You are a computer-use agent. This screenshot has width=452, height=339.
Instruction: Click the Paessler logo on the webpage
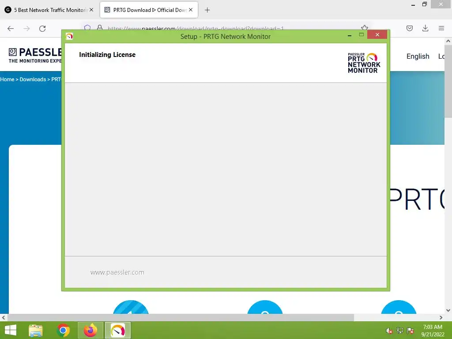(35, 55)
